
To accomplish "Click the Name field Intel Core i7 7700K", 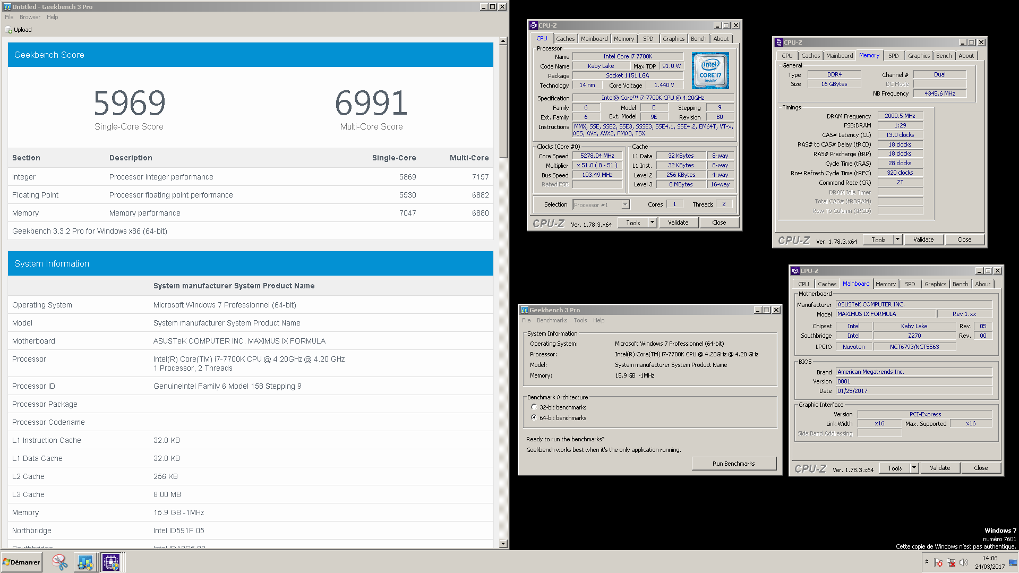I will [x=628, y=56].
